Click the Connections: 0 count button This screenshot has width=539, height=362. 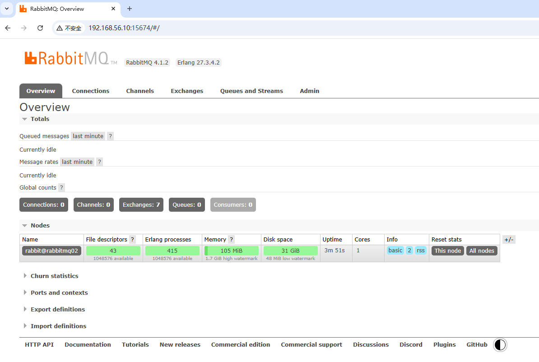pyautogui.click(x=44, y=205)
